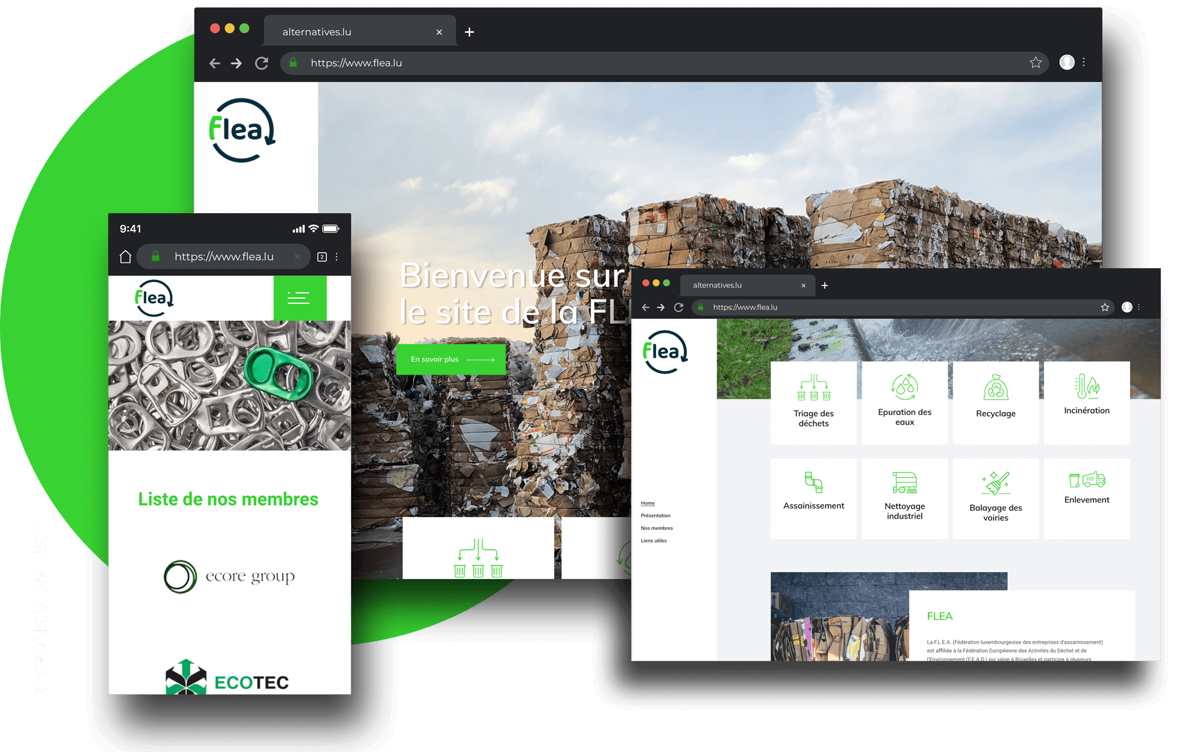Open three-dot menu in small browser window
Viewport: 1204px width, 752px height.
[x=1139, y=307]
